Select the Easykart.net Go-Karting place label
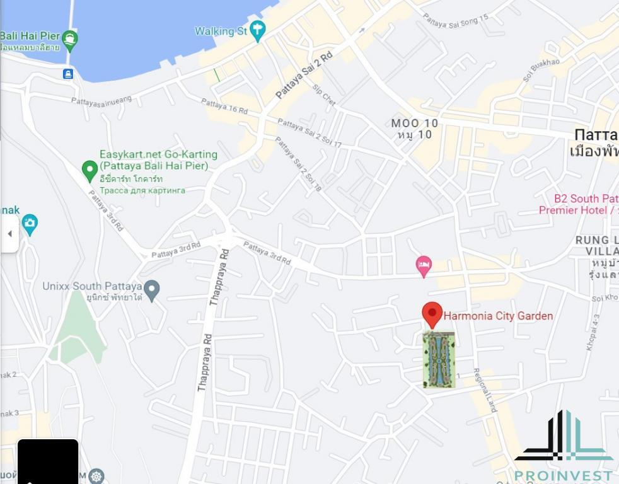The image size is (619, 484). pyautogui.click(x=158, y=160)
